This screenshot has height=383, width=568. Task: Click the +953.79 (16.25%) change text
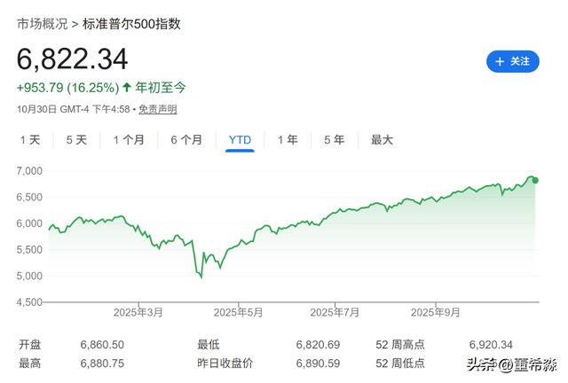tap(68, 88)
